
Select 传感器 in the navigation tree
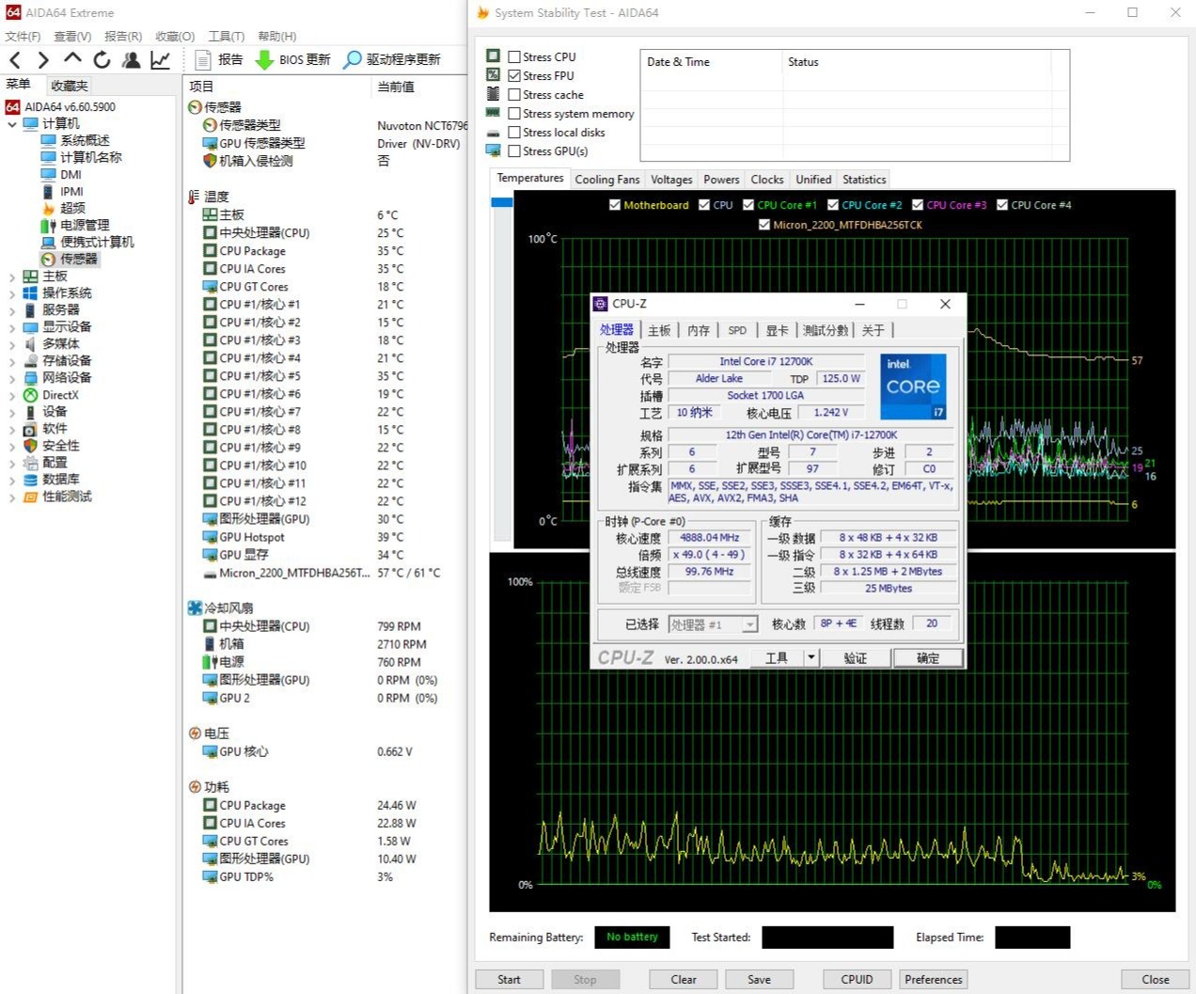point(79,259)
